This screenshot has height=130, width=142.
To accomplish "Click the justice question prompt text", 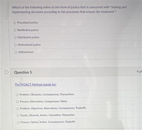I will [x=69, y=10].
